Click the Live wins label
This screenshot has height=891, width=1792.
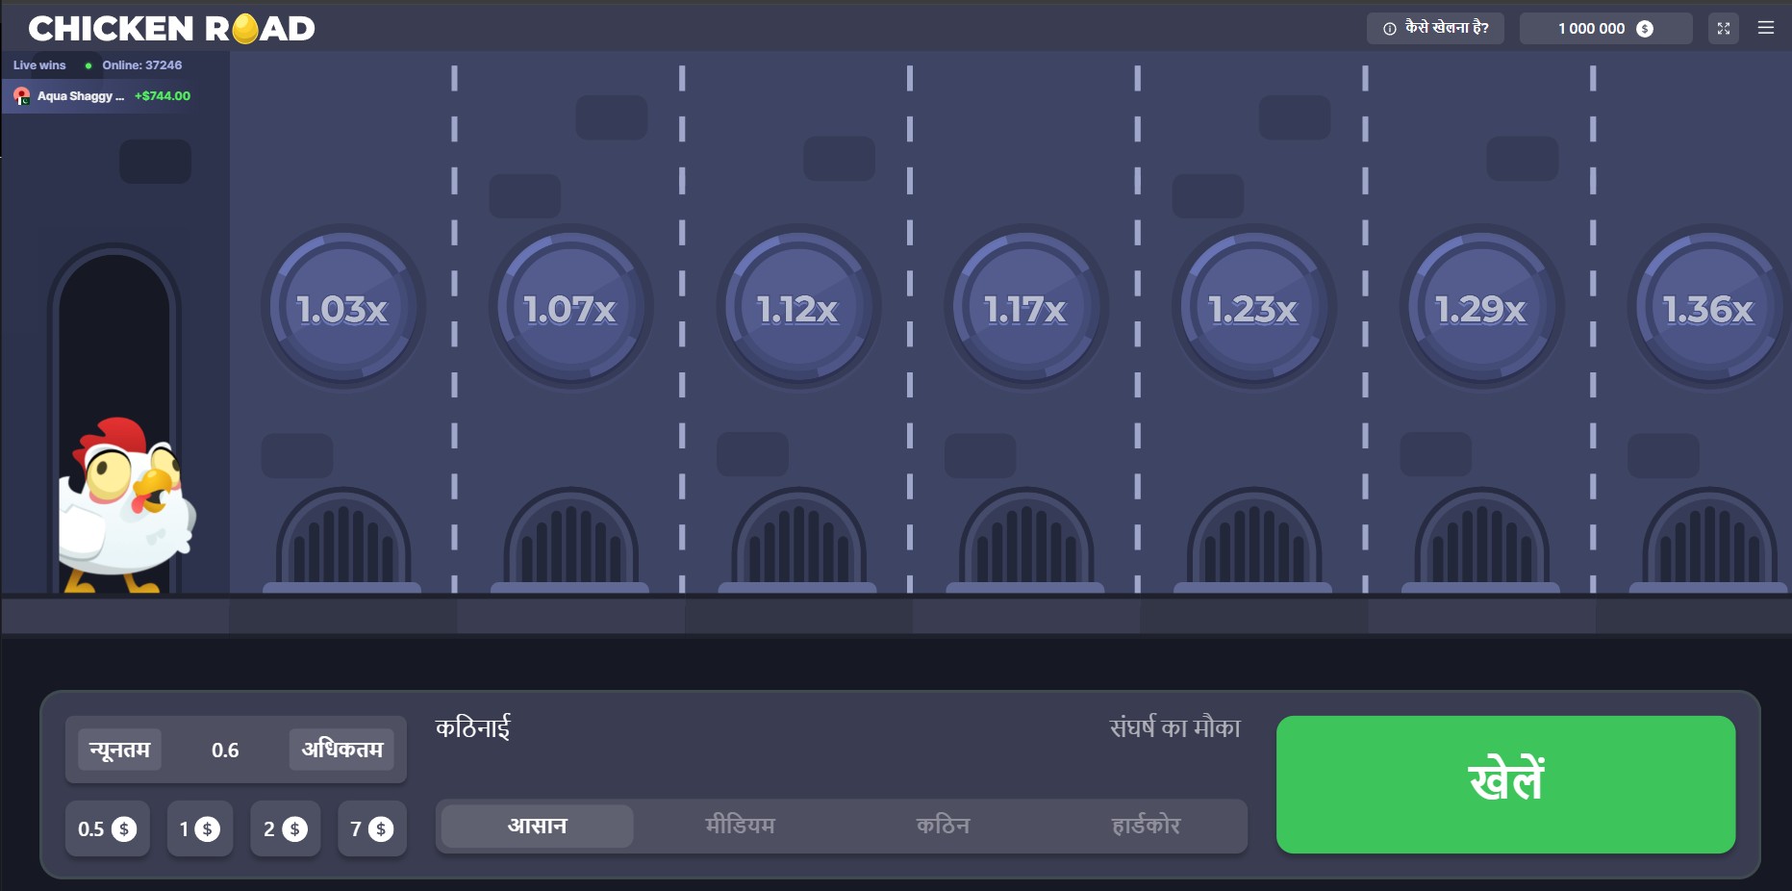(x=39, y=65)
